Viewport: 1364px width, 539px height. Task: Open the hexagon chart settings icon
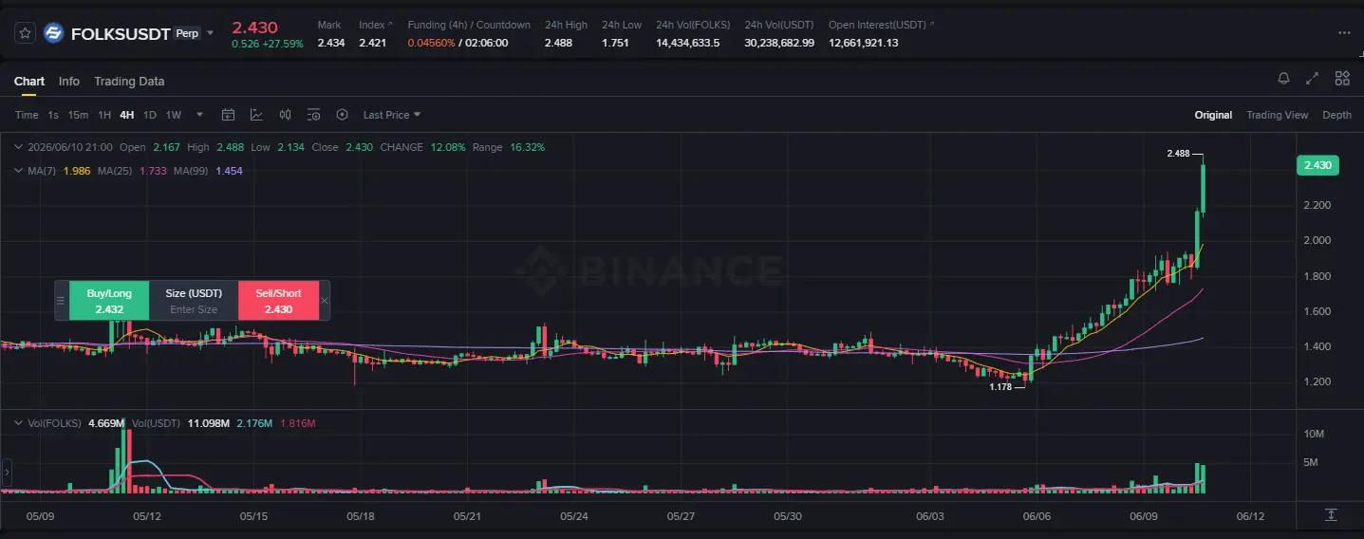click(343, 115)
